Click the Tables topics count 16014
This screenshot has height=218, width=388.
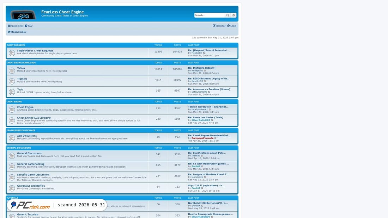(x=158, y=69)
